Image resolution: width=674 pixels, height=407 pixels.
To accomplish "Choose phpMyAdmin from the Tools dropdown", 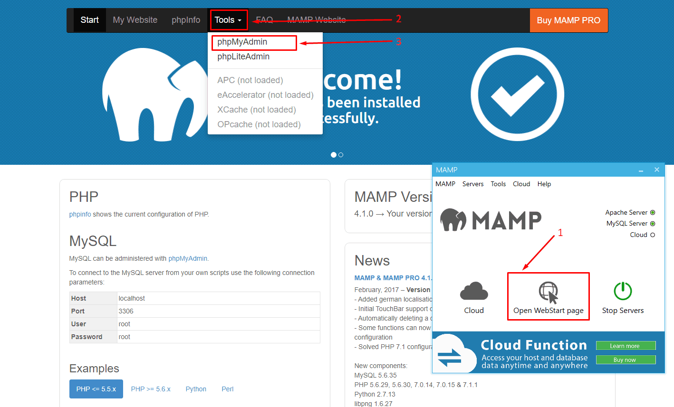I will pos(242,42).
